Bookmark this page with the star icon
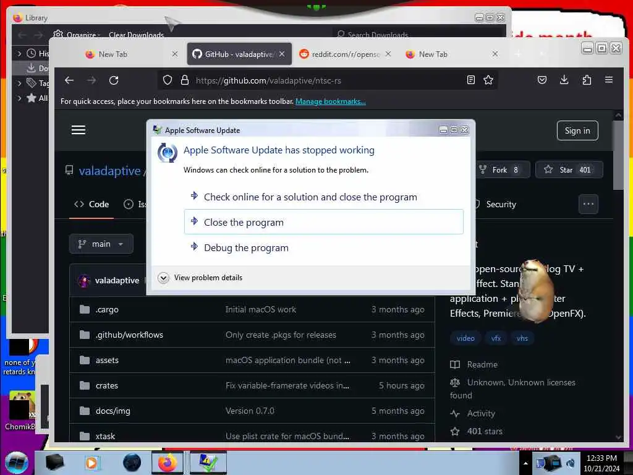 click(488, 80)
